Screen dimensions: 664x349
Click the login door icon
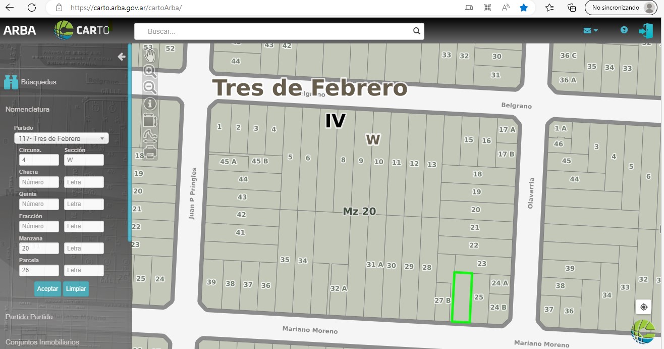646,30
